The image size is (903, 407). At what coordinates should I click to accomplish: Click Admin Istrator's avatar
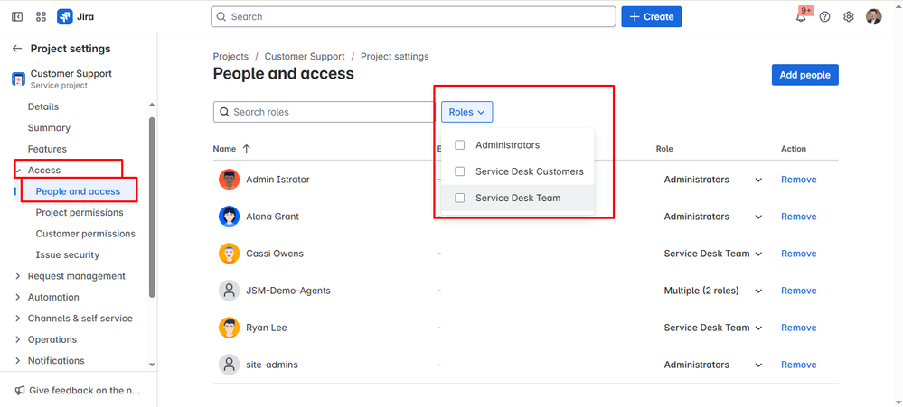(230, 180)
